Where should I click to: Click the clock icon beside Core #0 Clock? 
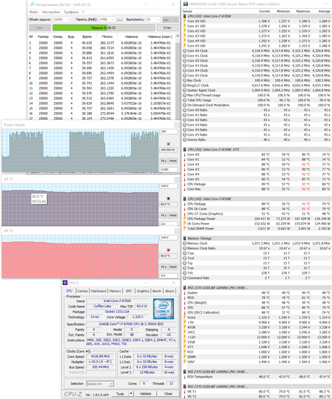coord(185,50)
